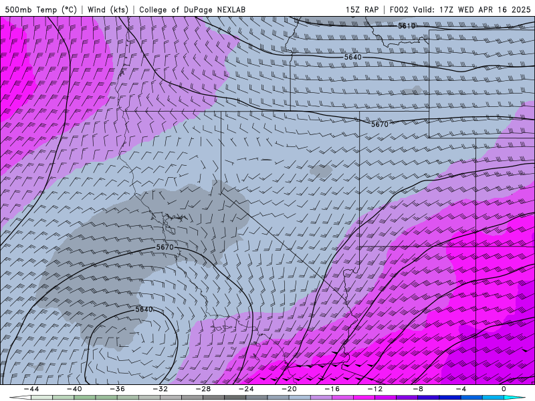Select the 0 value on the color bar
The height and width of the screenshot is (401, 535).
(x=504, y=389)
